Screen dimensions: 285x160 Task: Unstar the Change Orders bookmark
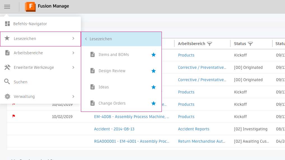[x=153, y=103]
